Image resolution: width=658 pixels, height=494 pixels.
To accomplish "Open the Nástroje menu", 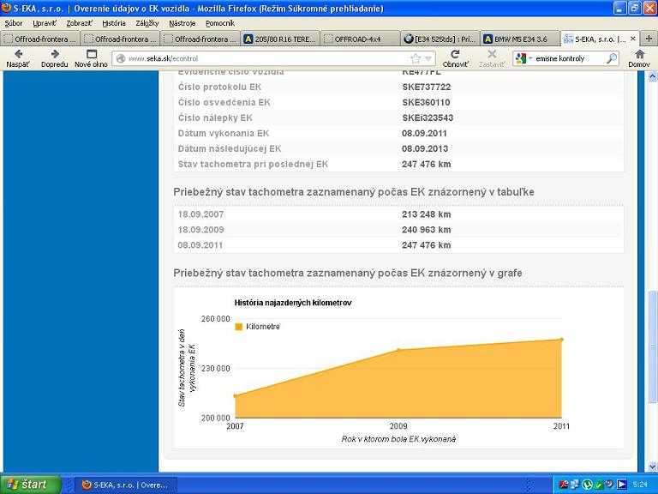I will [x=182, y=23].
